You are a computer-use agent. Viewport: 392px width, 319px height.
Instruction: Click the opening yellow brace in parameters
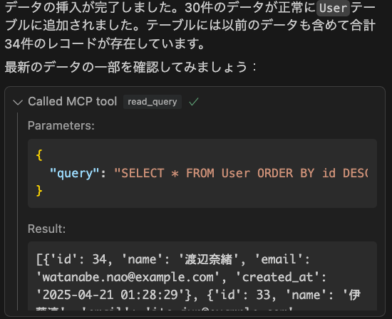coord(39,155)
